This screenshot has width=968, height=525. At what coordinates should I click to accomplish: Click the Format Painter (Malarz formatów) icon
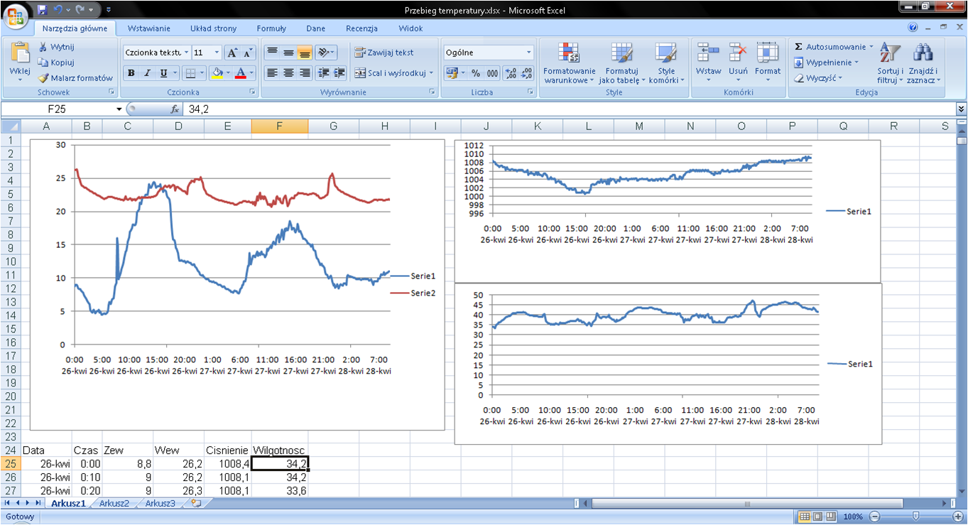(43, 78)
